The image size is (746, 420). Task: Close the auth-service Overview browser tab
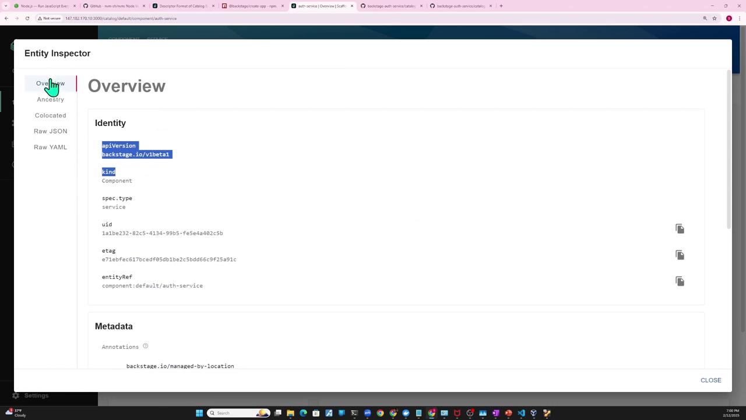(352, 6)
